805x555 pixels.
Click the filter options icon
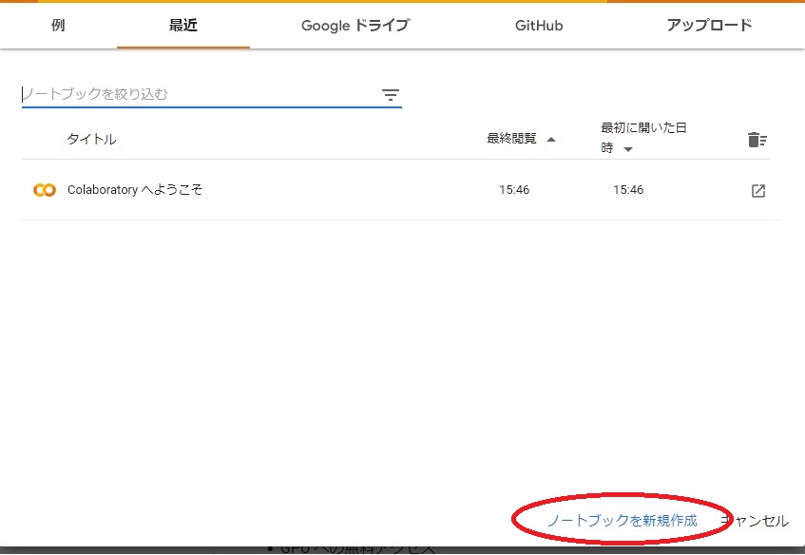coord(391,94)
